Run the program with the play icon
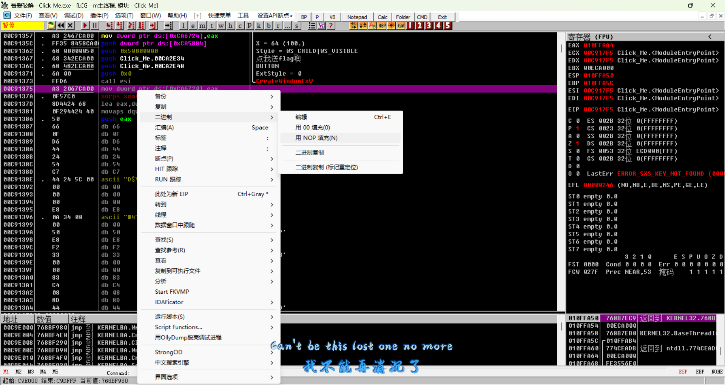725x385 pixels. [x=85, y=25]
